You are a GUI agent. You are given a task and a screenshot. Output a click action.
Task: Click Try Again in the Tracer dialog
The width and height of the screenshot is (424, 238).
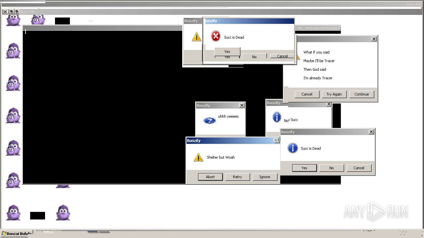pos(334,94)
